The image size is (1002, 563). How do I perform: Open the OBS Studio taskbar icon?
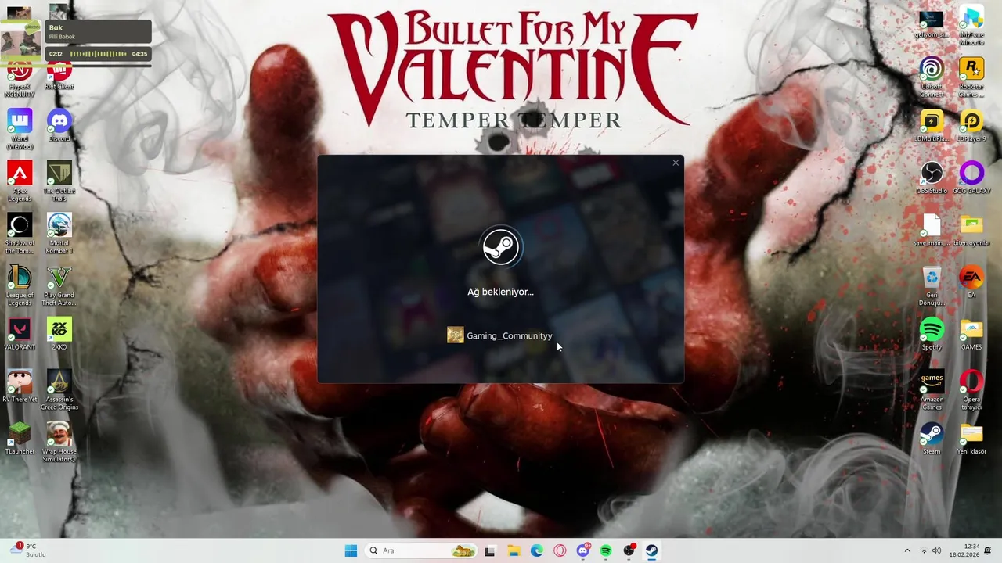[x=629, y=550]
